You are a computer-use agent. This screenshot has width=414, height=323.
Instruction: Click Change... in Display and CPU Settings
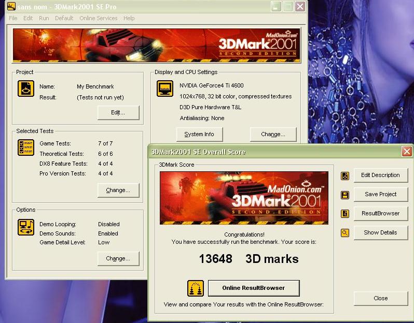(x=273, y=135)
